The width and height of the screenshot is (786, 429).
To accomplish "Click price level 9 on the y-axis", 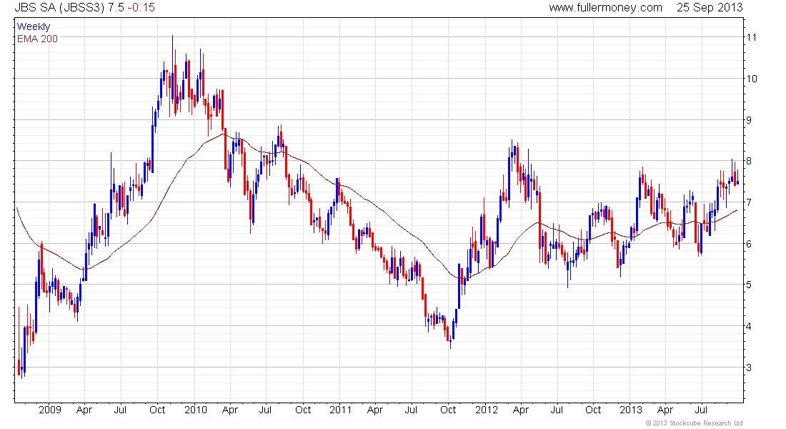I will point(749,120).
